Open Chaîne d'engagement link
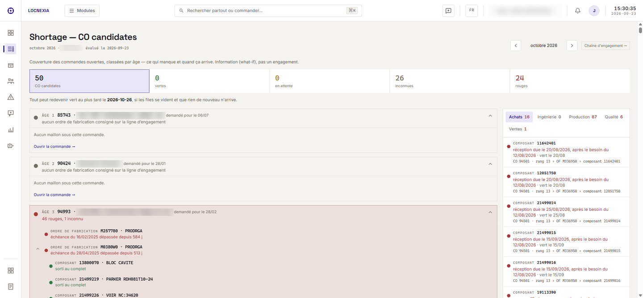The width and height of the screenshot is (643, 298). click(x=605, y=46)
